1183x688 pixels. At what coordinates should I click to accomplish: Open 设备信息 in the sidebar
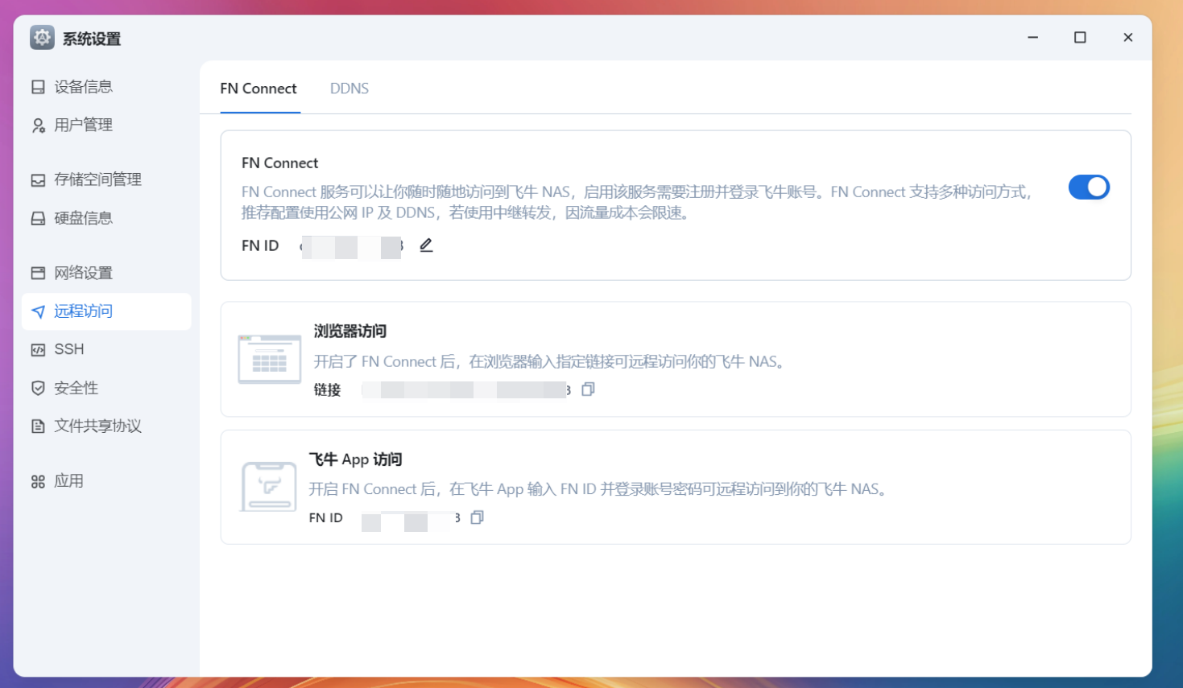pyautogui.click(x=106, y=87)
